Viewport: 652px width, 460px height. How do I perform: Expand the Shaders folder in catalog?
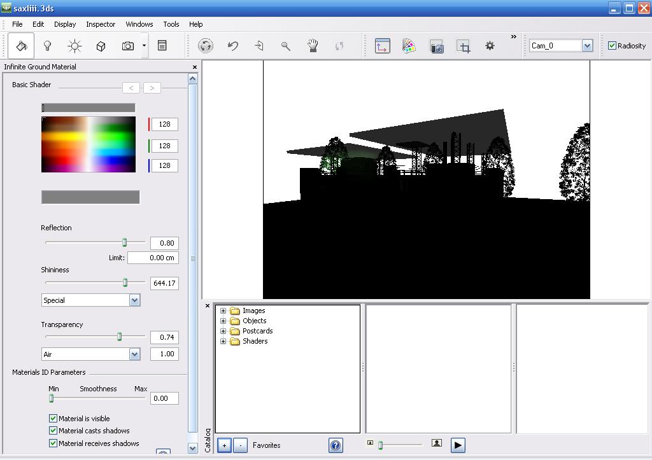click(x=223, y=341)
